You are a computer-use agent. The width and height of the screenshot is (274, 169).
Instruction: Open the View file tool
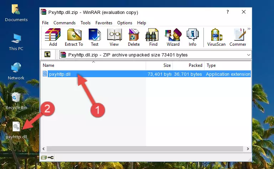pos(114,38)
